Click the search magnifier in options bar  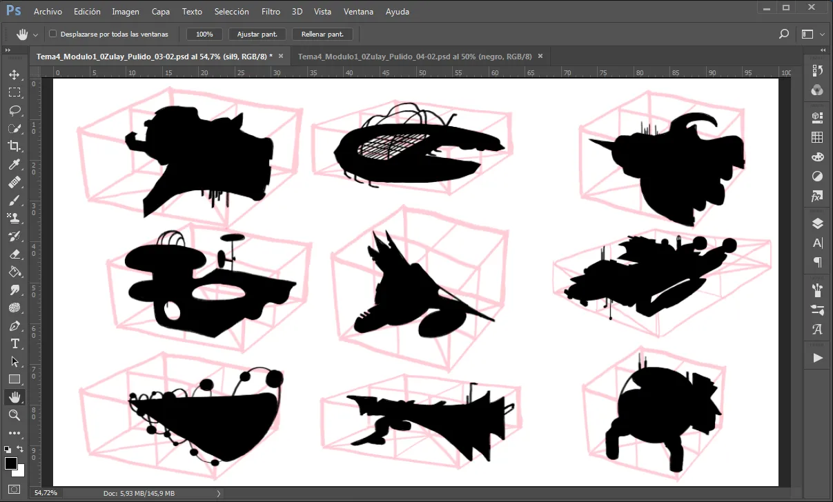tap(784, 34)
